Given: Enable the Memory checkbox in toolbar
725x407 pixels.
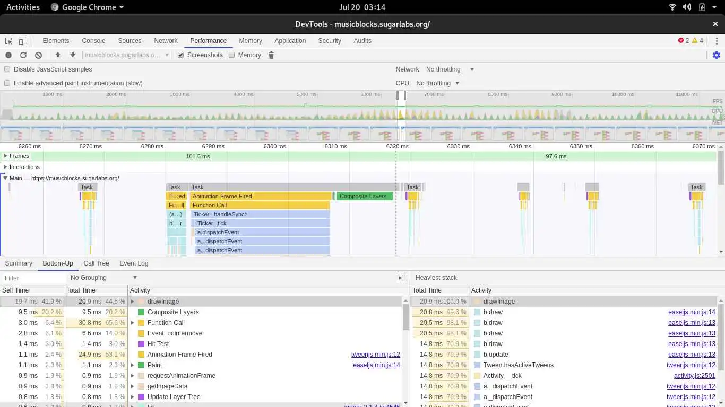Looking at the screenshot, I should point(232,55).
